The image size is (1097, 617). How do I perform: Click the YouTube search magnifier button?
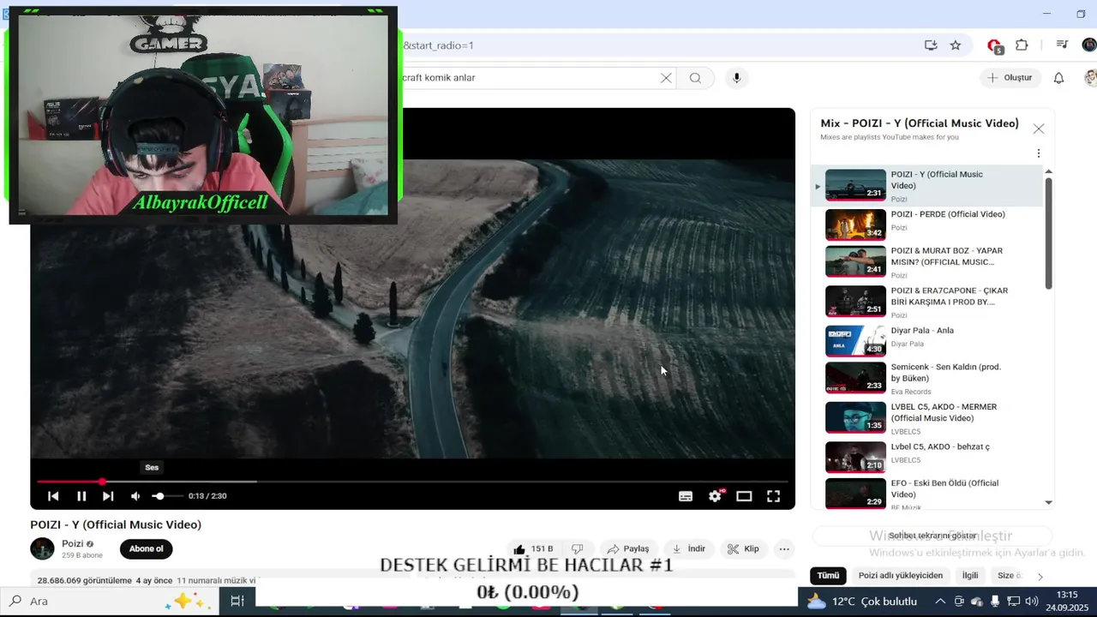pos(695,78)
